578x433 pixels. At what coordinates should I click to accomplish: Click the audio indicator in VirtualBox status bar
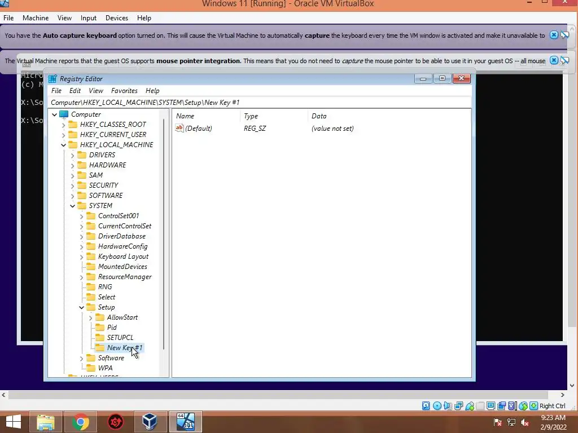(x=448, y=406)
